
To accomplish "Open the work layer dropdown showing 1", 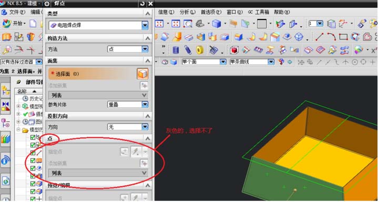I will click(320, 24).
